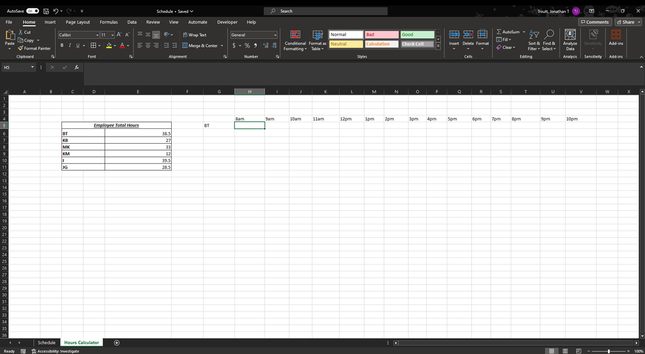Toggle Underline formatting

77,46
